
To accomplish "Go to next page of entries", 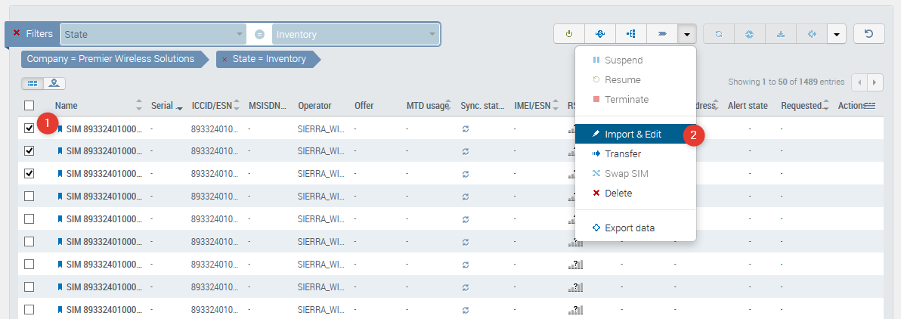I will (x=875, y=82).
